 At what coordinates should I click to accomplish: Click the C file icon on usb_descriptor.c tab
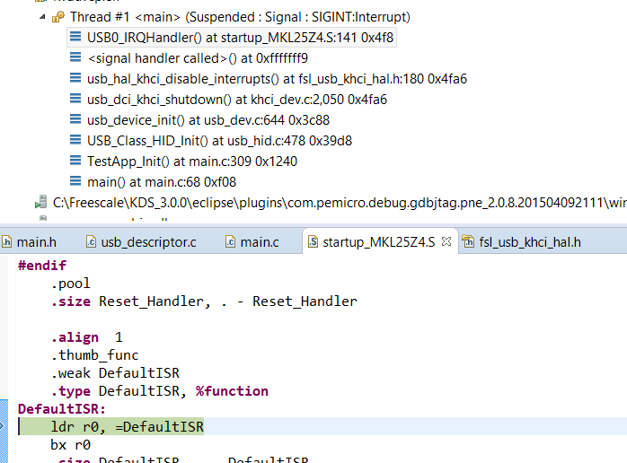click(x=91, y=241)
